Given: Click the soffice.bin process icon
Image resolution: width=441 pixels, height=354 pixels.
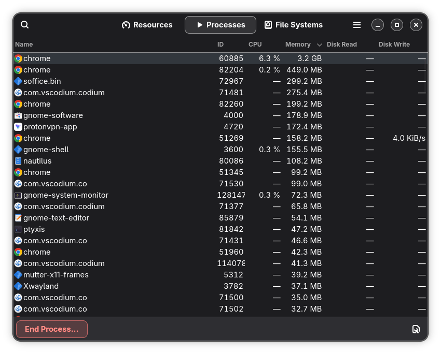Looking at the screenshot, I should 18,81.
